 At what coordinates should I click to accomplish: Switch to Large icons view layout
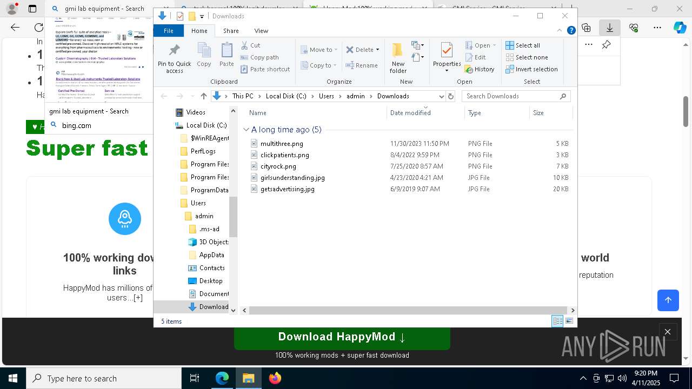tap(569, 321)
